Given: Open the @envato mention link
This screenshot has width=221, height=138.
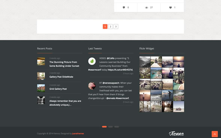Looking at the screenshot, I should [x=111, y=98].
